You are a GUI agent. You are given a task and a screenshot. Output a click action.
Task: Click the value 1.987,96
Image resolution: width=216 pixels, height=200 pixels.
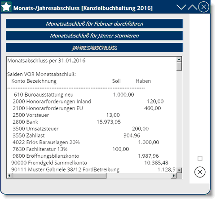point(148,156)
